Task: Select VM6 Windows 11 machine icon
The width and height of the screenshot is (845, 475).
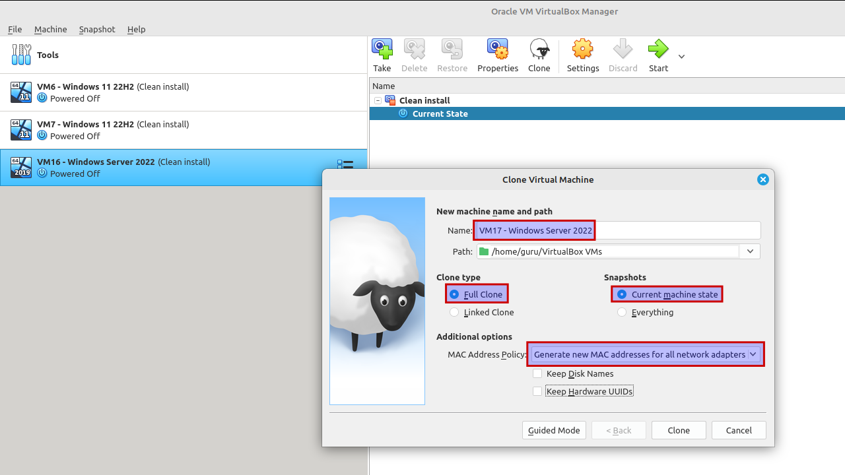Action: pos(21,92)
